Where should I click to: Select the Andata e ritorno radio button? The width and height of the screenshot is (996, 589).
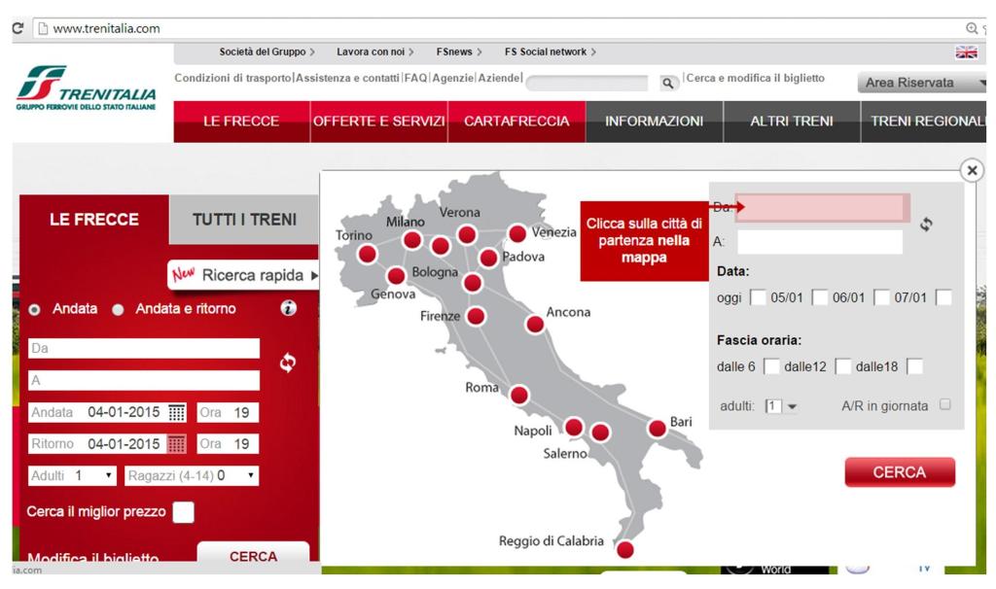coord(118,310)
